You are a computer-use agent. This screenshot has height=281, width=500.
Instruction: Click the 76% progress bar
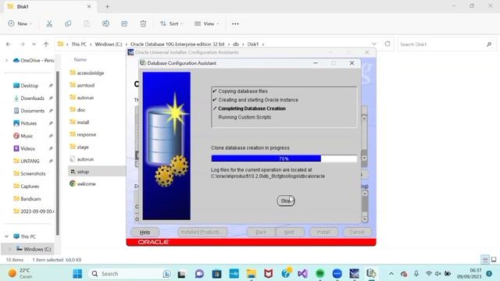click(x=284, y=158)
